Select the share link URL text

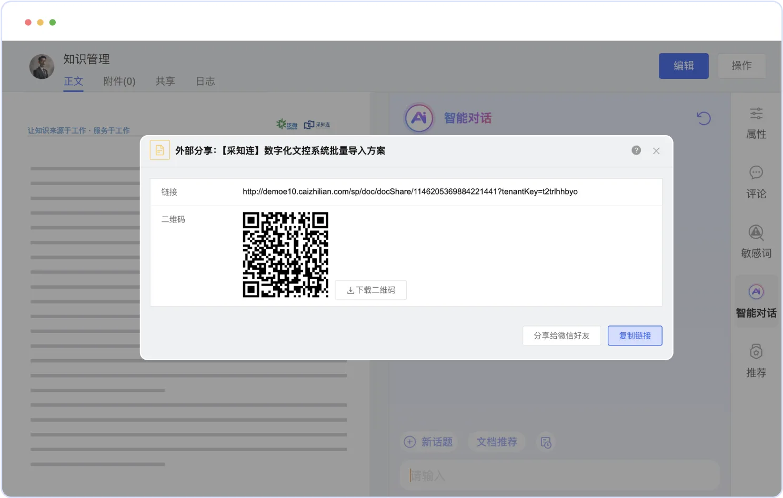coord(410,191)
